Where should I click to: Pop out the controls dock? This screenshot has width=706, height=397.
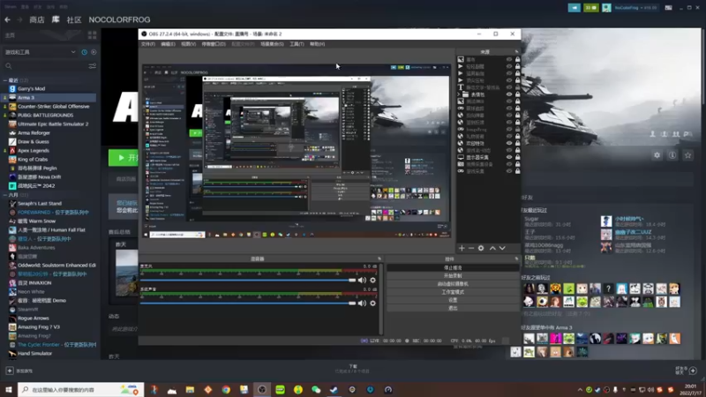click(516, 258)
